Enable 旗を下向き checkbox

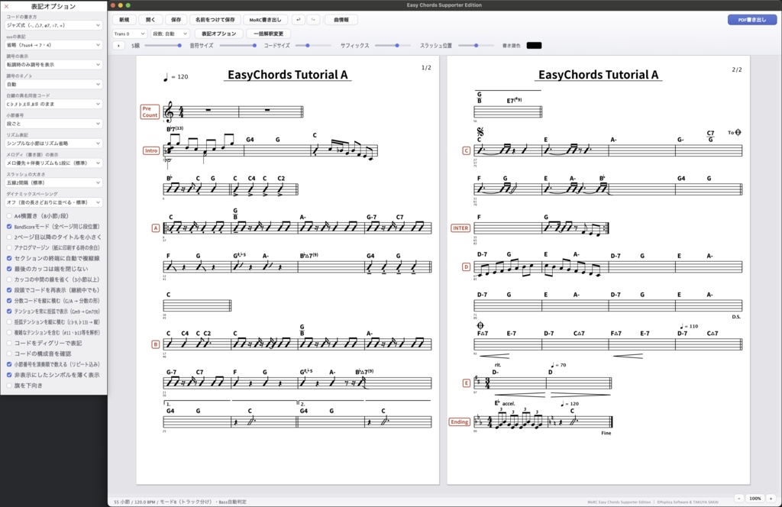pyautogui.click(x=9, y=386)
